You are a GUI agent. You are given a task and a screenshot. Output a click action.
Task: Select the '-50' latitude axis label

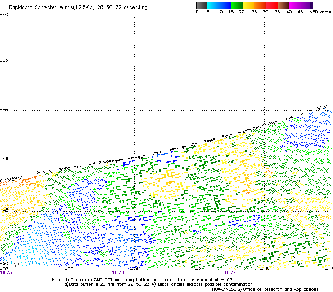point(4,264)
